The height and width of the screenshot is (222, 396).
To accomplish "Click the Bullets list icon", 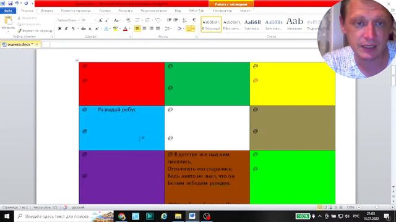I will [137, 20].
